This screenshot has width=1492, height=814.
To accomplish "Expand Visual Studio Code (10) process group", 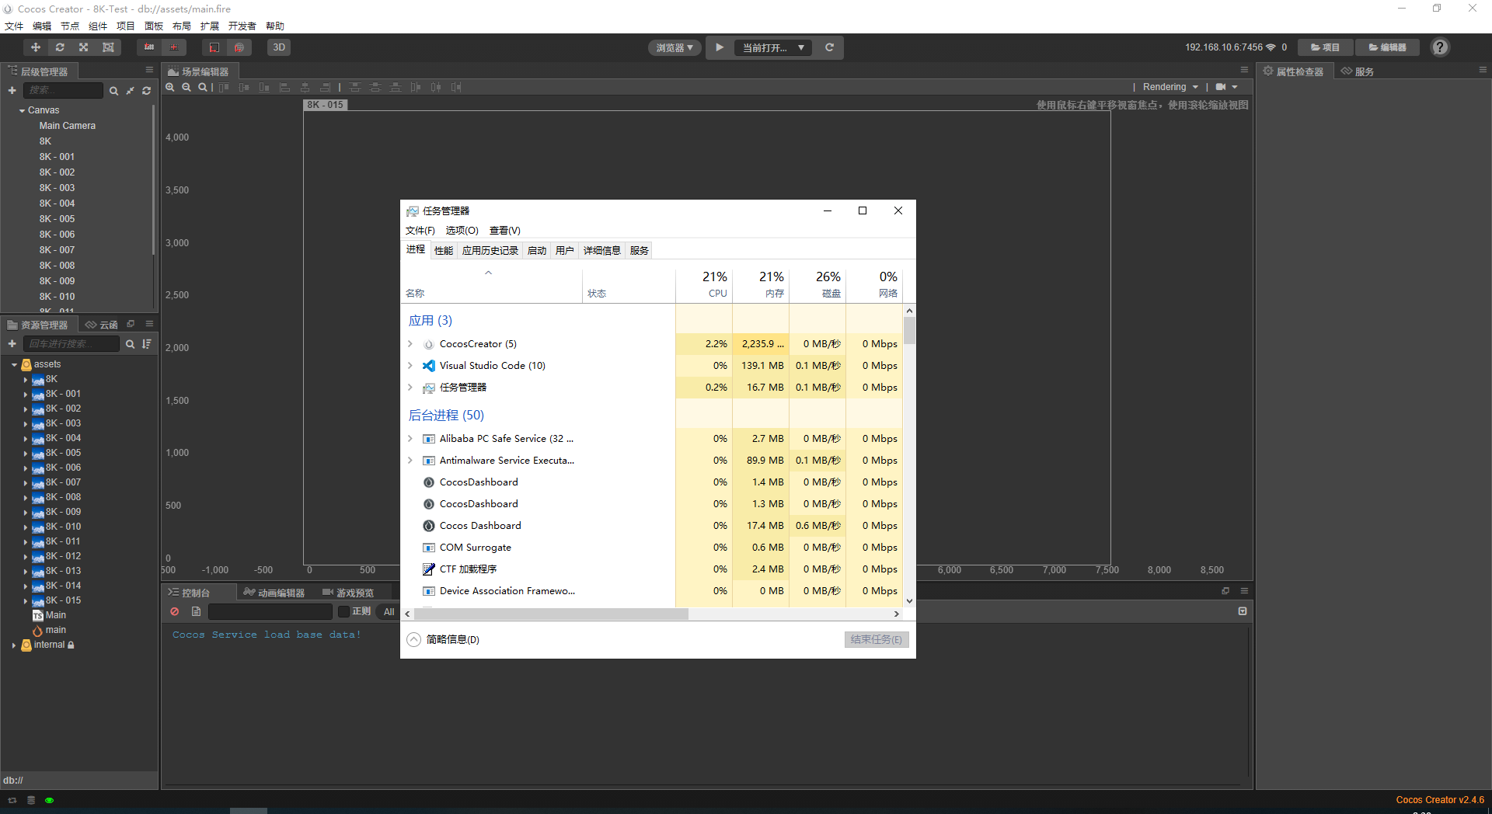I will pos(410,366).
